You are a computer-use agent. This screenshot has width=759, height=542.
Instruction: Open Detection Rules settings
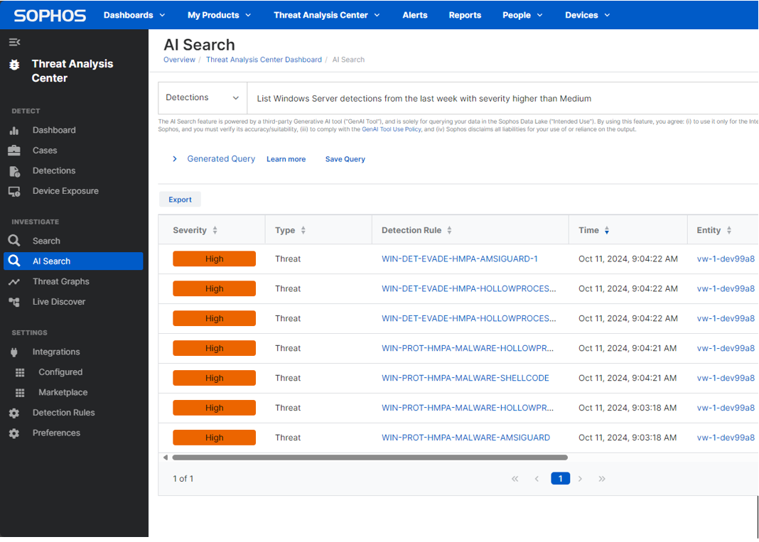[64, 412]
